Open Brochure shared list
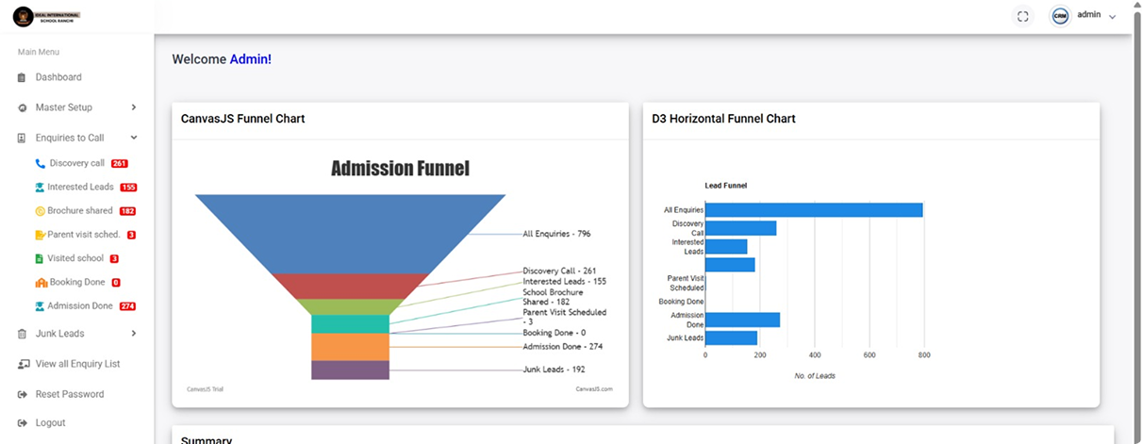1142x444 pixels. pos(80,210)
